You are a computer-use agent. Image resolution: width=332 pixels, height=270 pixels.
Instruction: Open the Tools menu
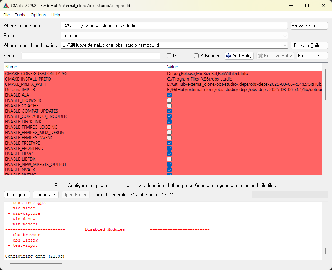pyautogui.click(x=20, y=15)
